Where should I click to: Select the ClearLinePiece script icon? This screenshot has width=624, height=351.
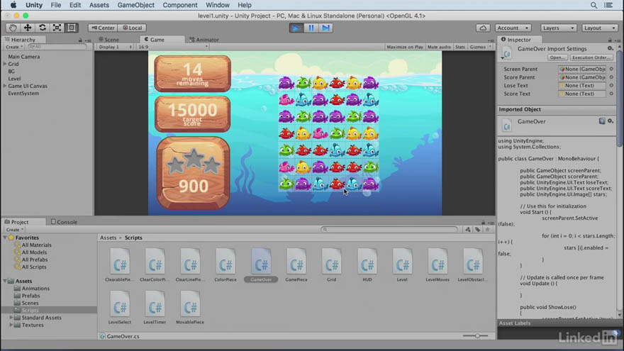[190, 262]
